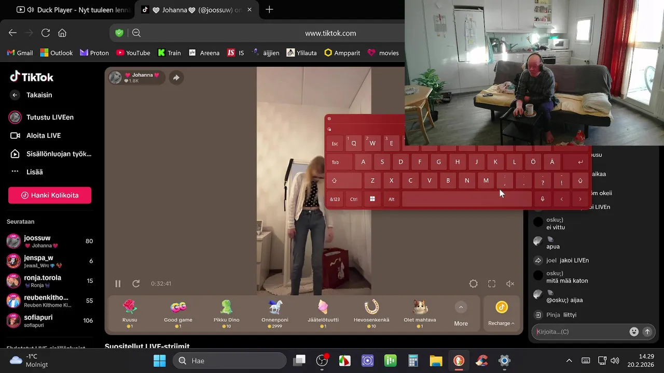Screen dimensions: 664x373
Task: Reload the current page
Action: pos(46,33)
